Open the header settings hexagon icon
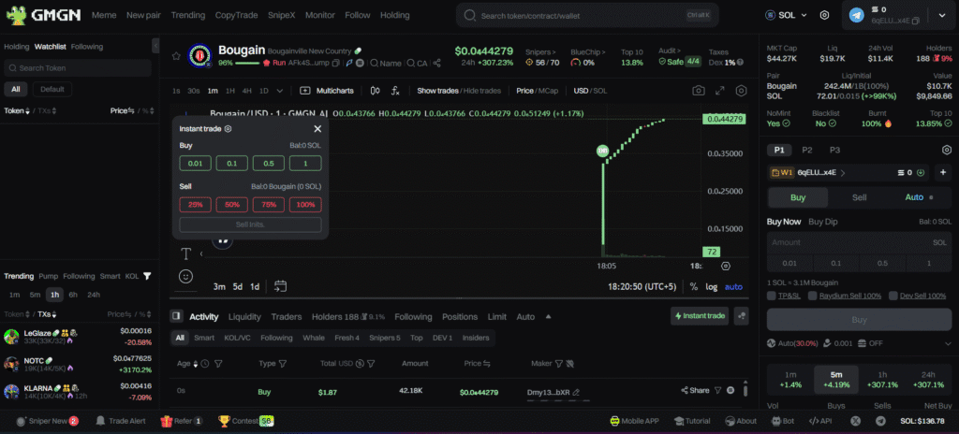The width and height of the screenshot is (959, 434). [x=824, y=15]
